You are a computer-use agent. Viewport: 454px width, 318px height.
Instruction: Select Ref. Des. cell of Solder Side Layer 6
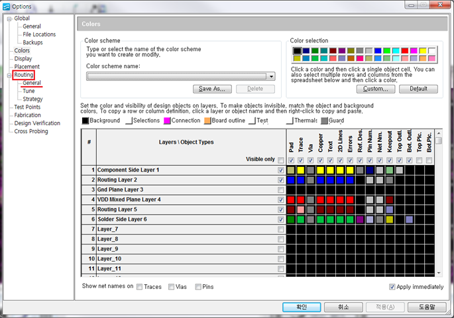tap(360, 219)
